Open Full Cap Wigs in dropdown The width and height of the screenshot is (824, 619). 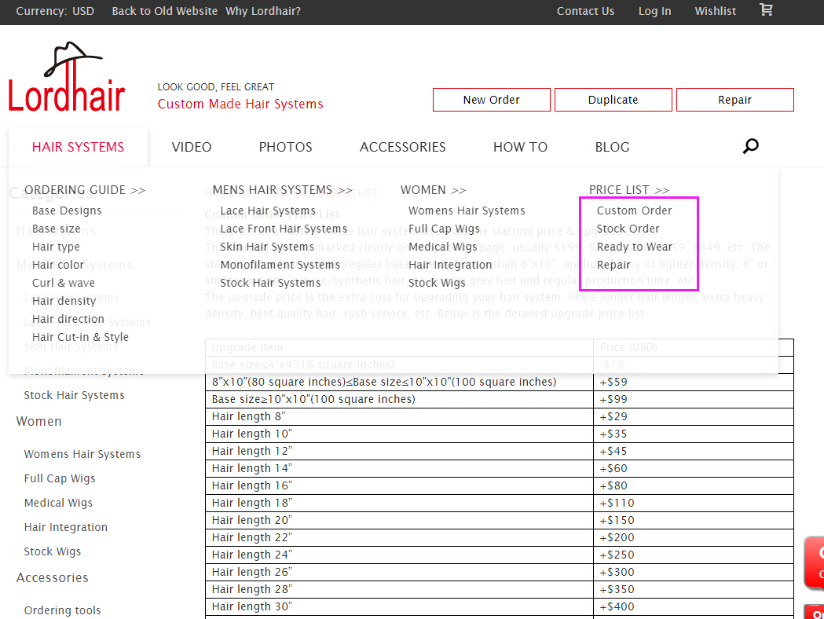point(444,229)
